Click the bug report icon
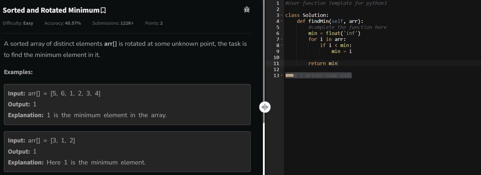The image size is (481, 175). pyautogui.click(x=247, y=10)
